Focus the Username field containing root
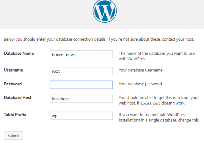 (81, 71)
